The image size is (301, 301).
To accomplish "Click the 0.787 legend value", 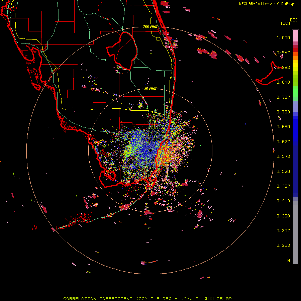I will pyautogui.click(x=283, y=97).
